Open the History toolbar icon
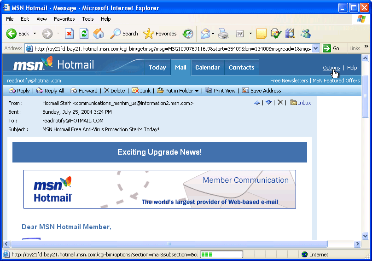Screen dimensions: 372x261 pyautogui.click(x=188, y=34)
